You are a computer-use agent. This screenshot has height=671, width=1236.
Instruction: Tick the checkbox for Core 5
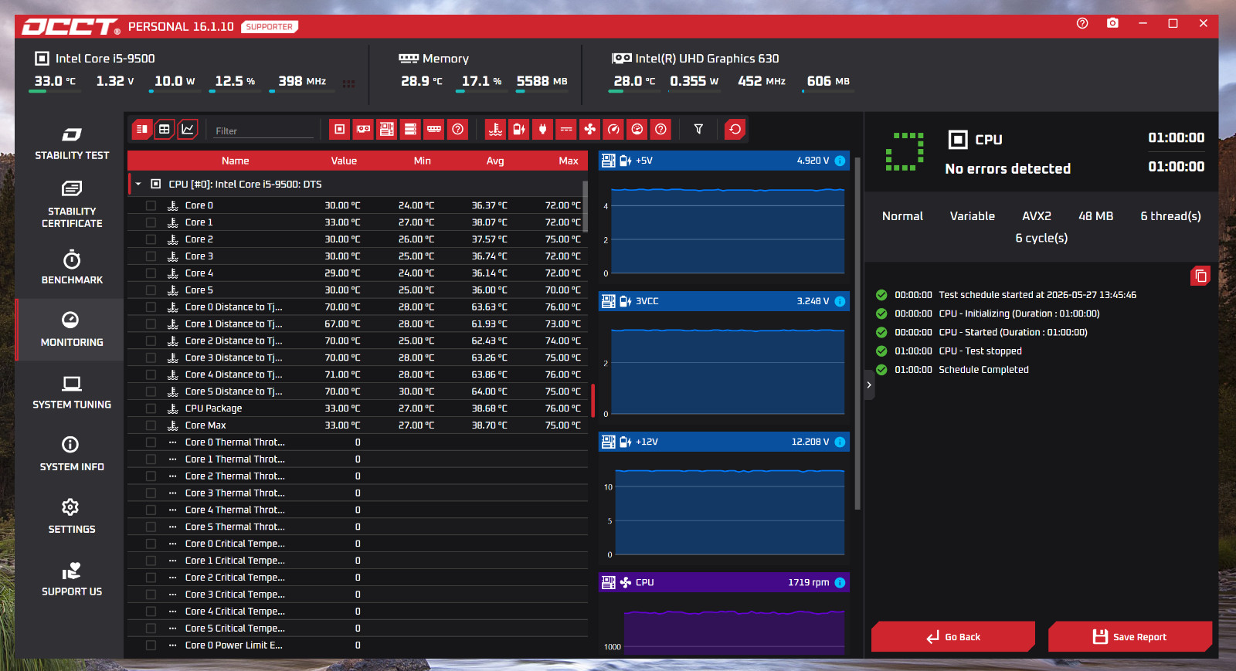click(x=151, y=290)
